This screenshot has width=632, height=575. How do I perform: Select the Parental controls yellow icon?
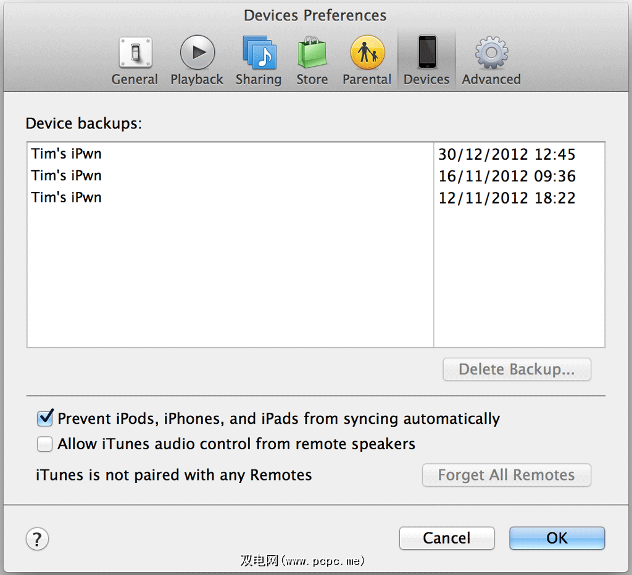(x=367, y=52)
